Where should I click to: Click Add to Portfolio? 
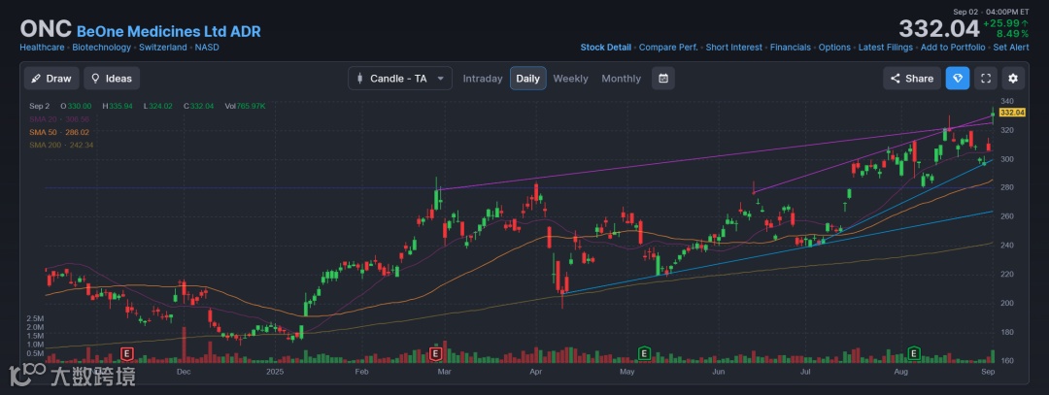(x=953, y=48)
